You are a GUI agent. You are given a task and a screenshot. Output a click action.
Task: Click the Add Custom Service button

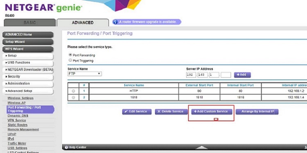pyautogui.click(x=212, y=112)
